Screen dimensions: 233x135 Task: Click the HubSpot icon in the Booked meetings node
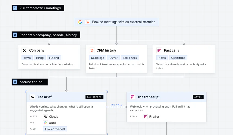point(87,22)
